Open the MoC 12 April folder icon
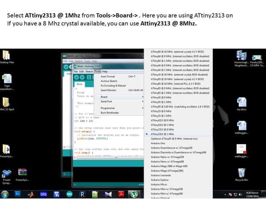266x199 pixels. tap(6, 104)
